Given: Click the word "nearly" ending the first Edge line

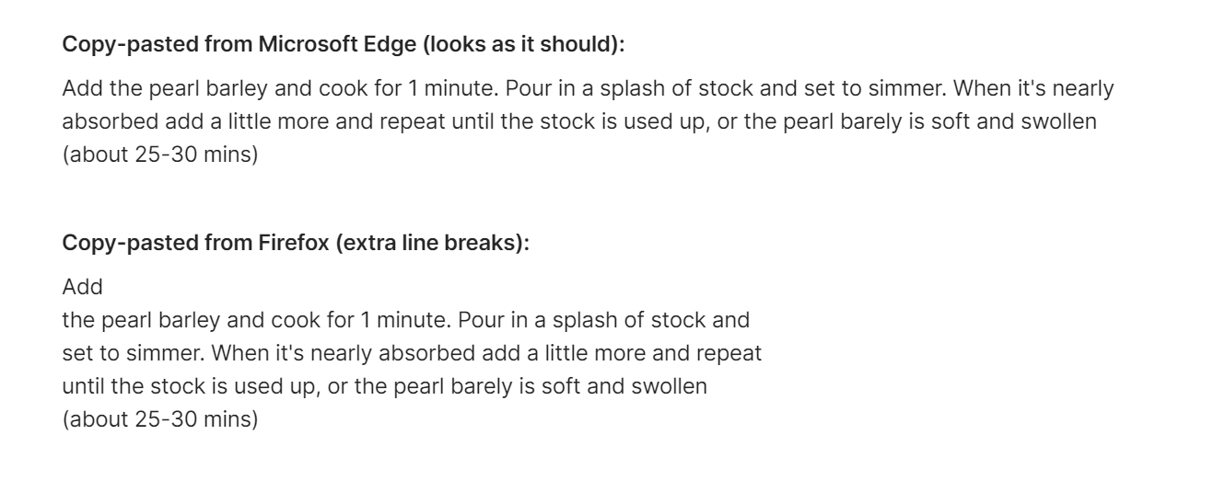Looking at the screenshot, I should pyautogui.click(x=1084, y=88).
